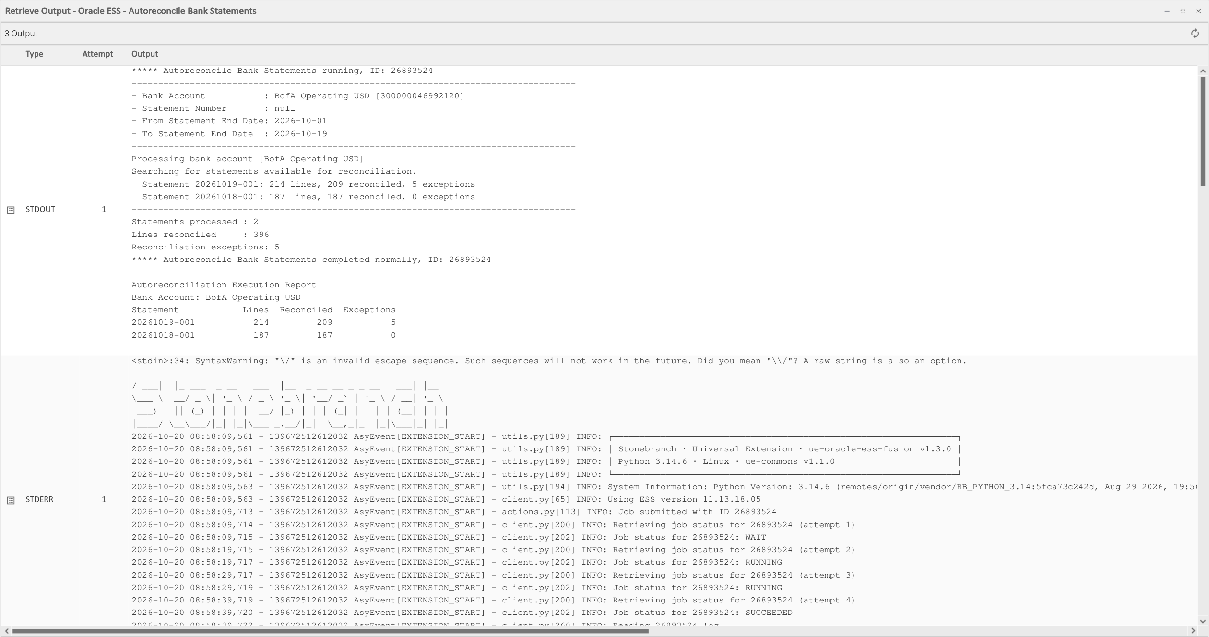The width and height of the screenshot is (1209, 637).
Task: Select the STDERR type cell
Action: (x=39, y=499)
